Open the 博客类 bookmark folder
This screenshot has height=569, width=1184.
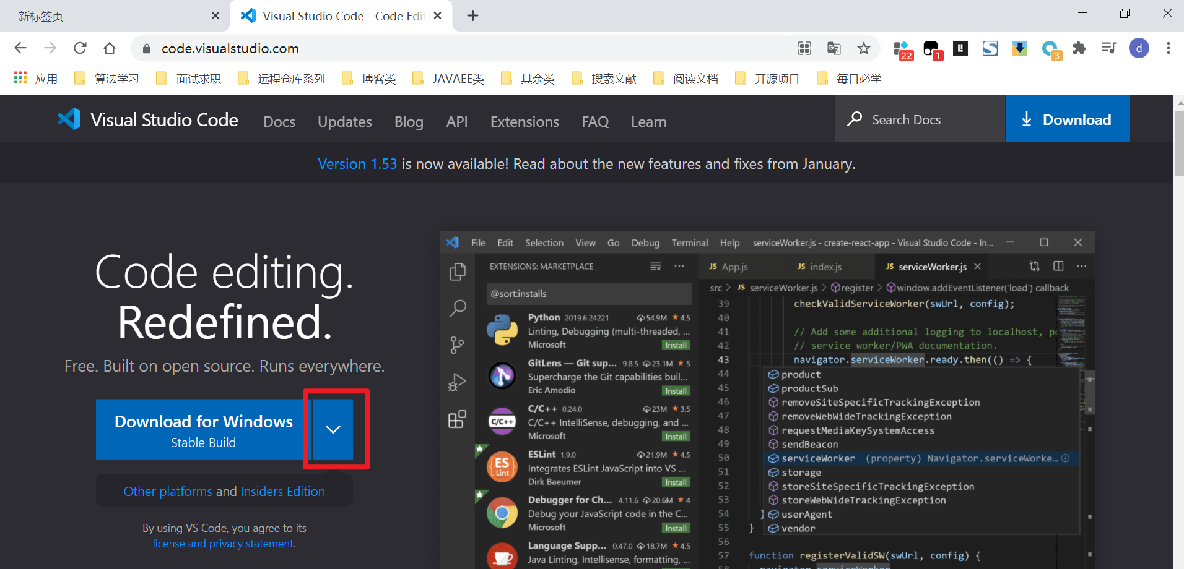pyautogui.click(x=368, y=79)
